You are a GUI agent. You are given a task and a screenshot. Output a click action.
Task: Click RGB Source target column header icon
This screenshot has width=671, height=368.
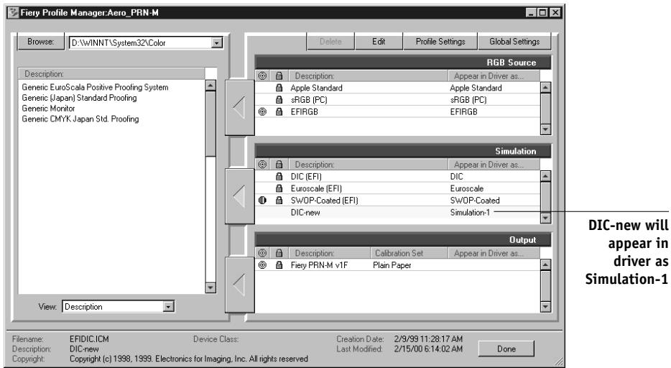coord(263,75)
